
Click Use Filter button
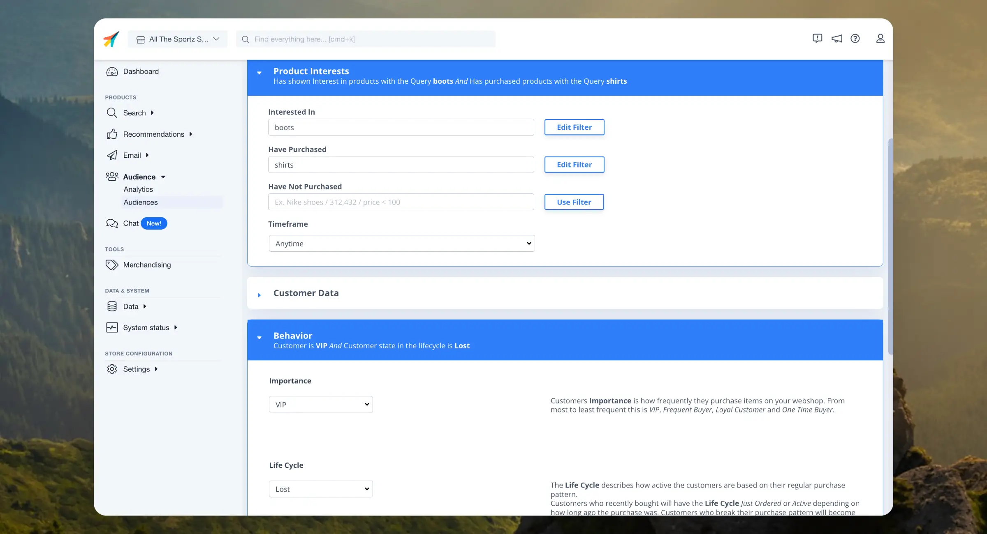click(x=574, y=202)
